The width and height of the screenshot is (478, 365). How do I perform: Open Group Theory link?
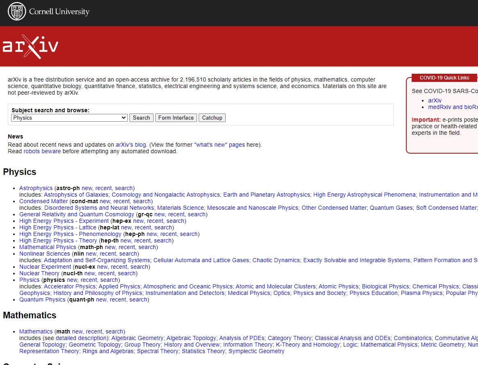click(x=143, y=345)
